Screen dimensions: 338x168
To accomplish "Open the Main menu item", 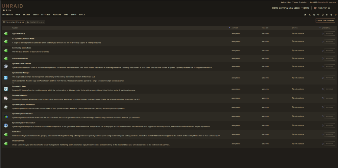I will pyautogui.click(x=18, y=14).
